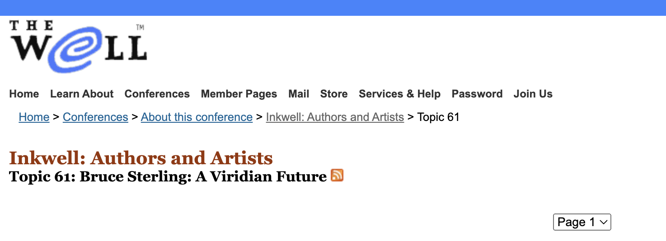666x241 pixels.
Task: Click the Topic 61 breadcrumb text
Action: point(438,117)
